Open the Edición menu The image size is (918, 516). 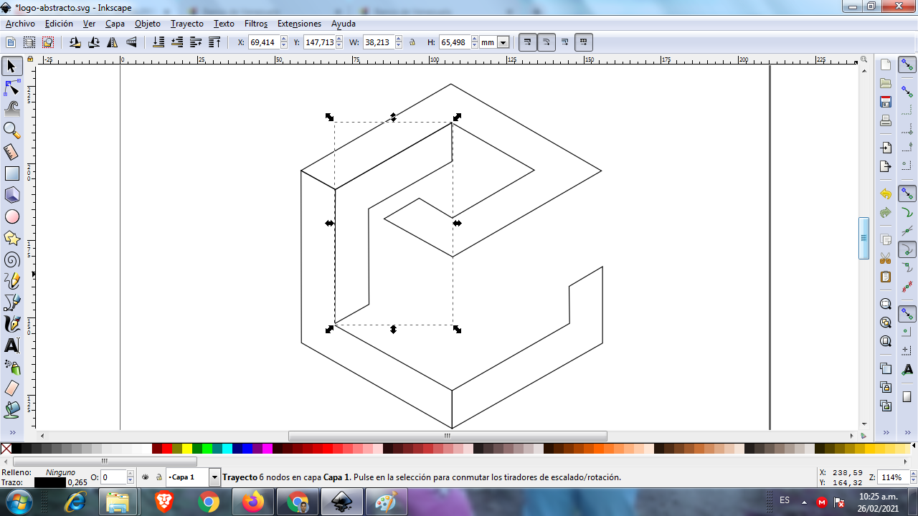[59, 24]
